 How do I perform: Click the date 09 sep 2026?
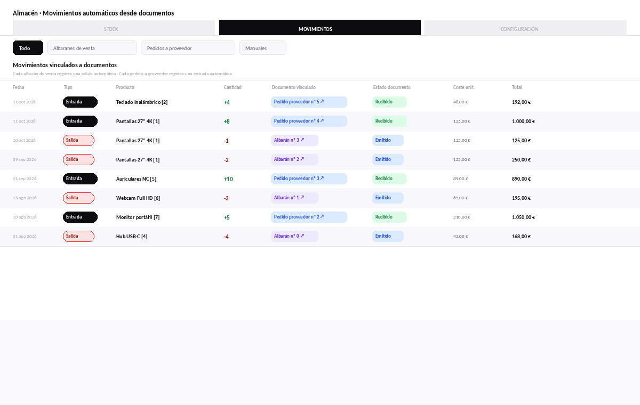coord(25,160)
